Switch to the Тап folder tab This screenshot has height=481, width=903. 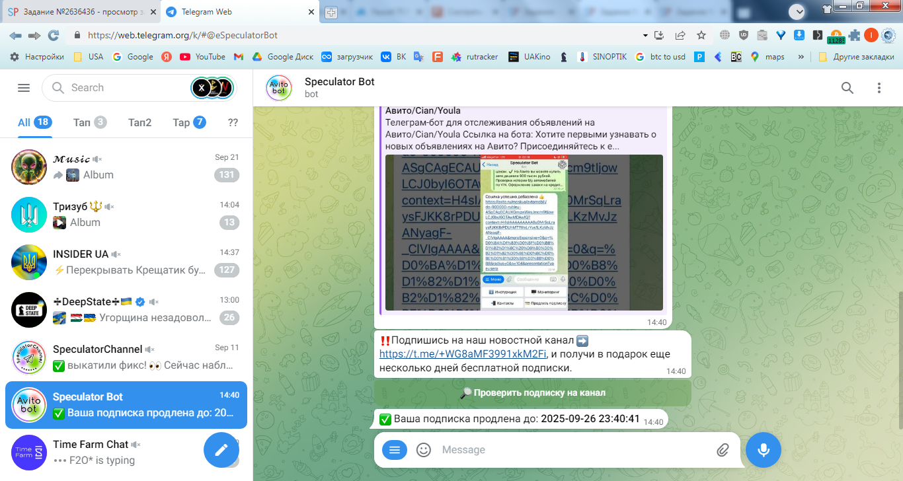pyautogui.click(x=90, y=122)
